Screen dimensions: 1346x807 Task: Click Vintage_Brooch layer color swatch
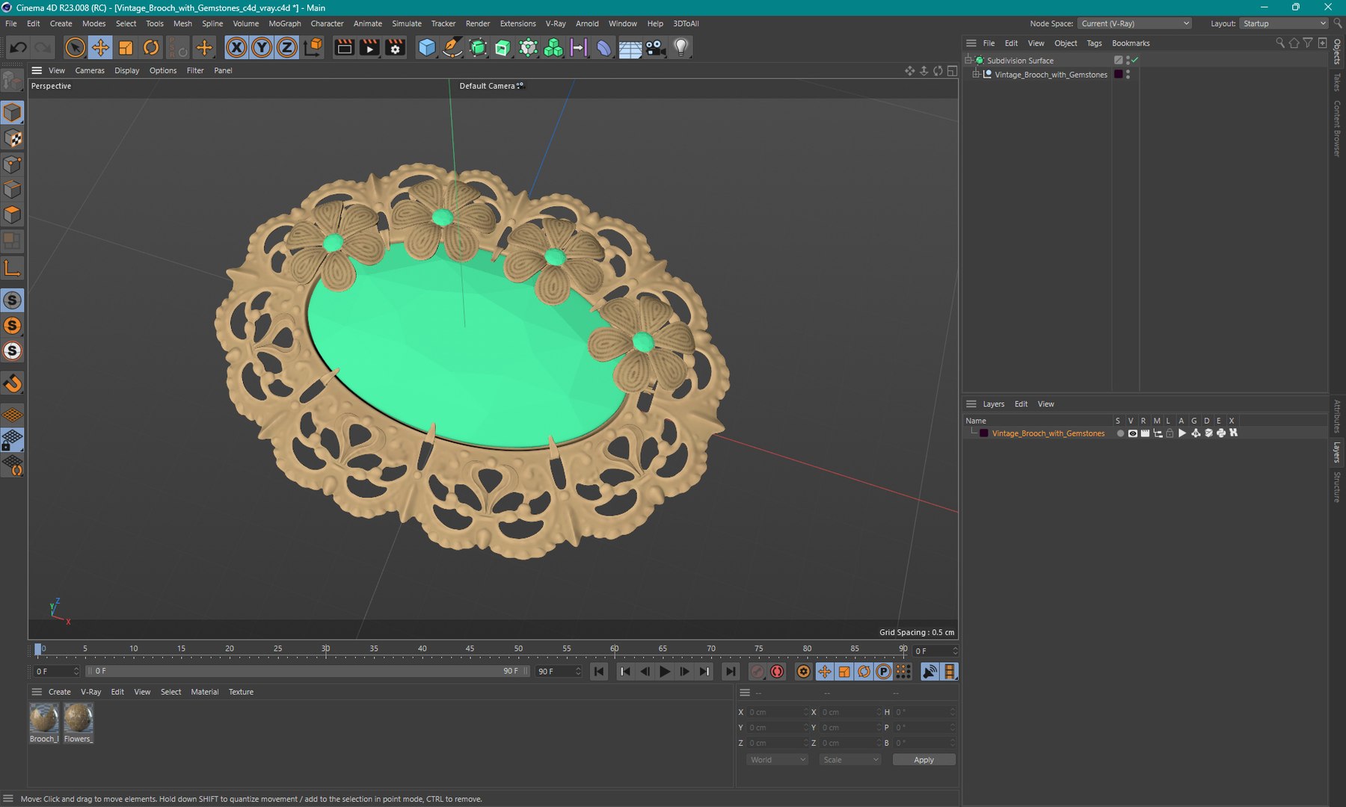point(984,433)
